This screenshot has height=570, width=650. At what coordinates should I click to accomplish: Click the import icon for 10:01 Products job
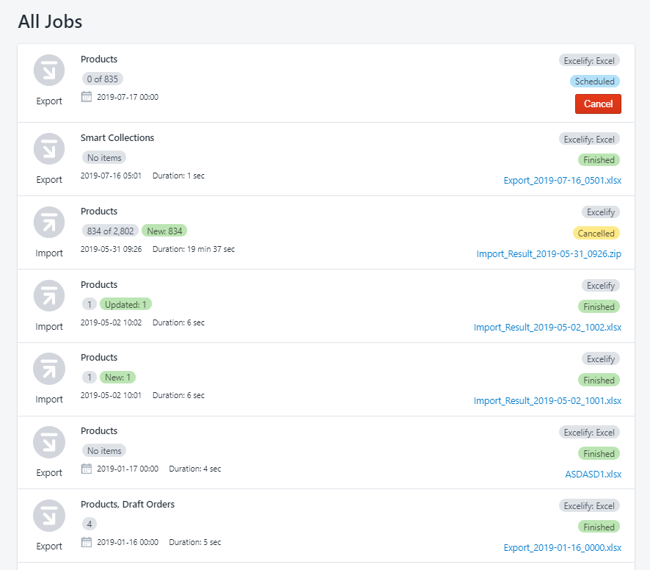49,369
